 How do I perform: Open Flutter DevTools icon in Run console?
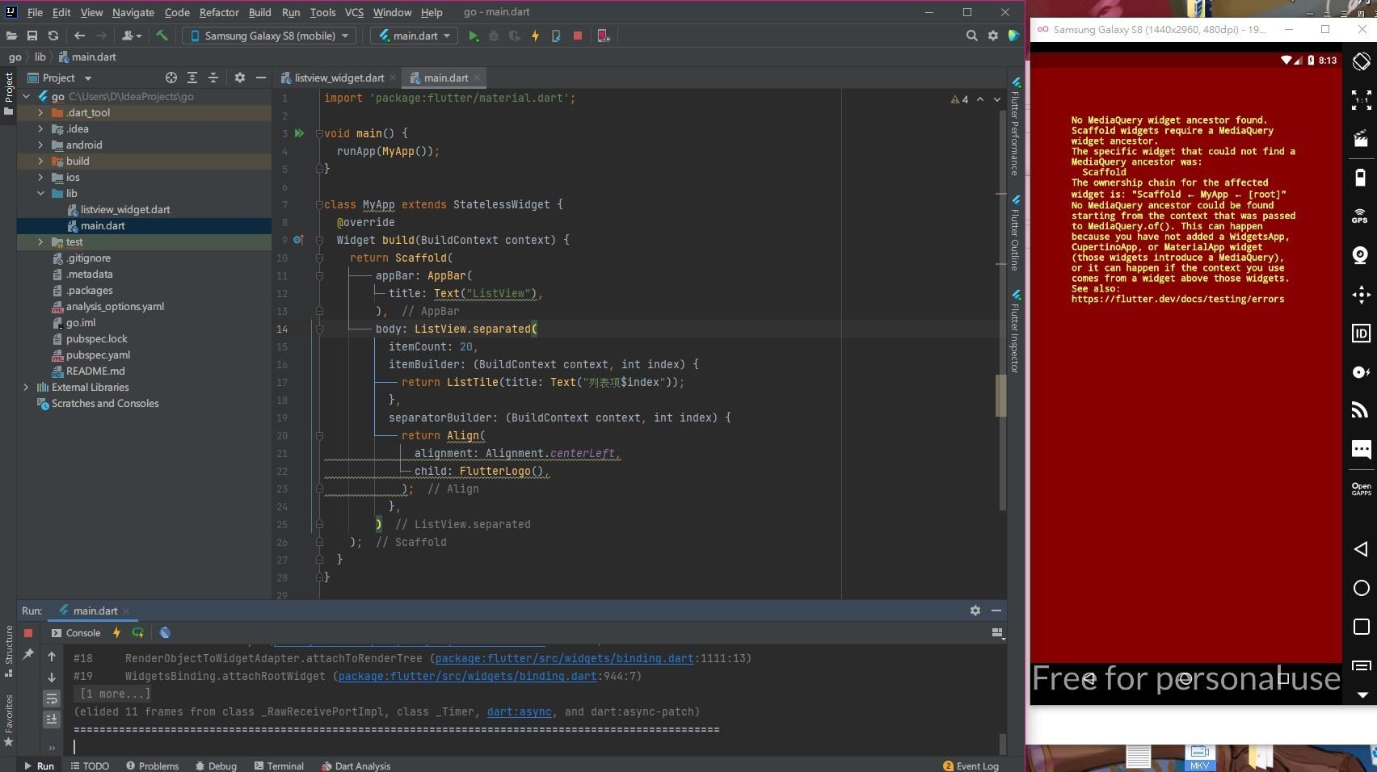point(165,633)
